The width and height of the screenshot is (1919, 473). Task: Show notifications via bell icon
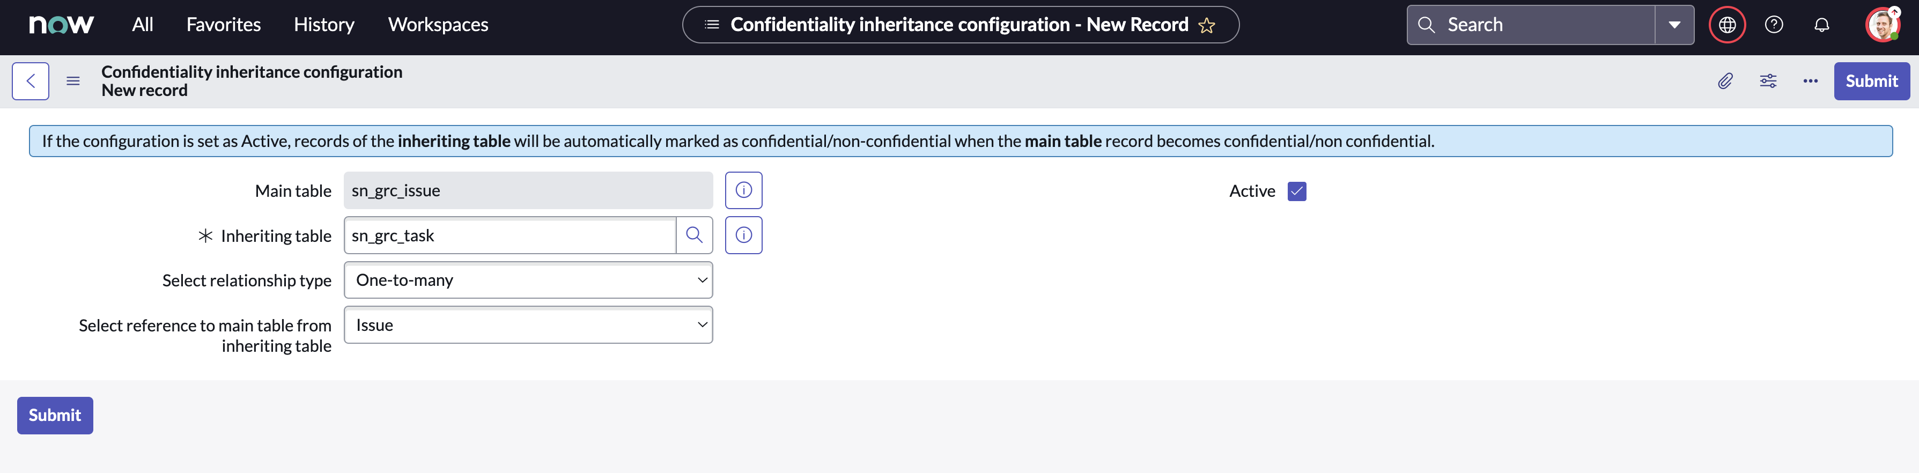pos(1821,25)
